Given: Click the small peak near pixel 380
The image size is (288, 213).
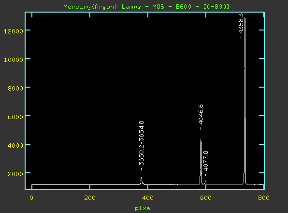Looking at the screenshot, I should pyautogui.click(x=141, y=178).
